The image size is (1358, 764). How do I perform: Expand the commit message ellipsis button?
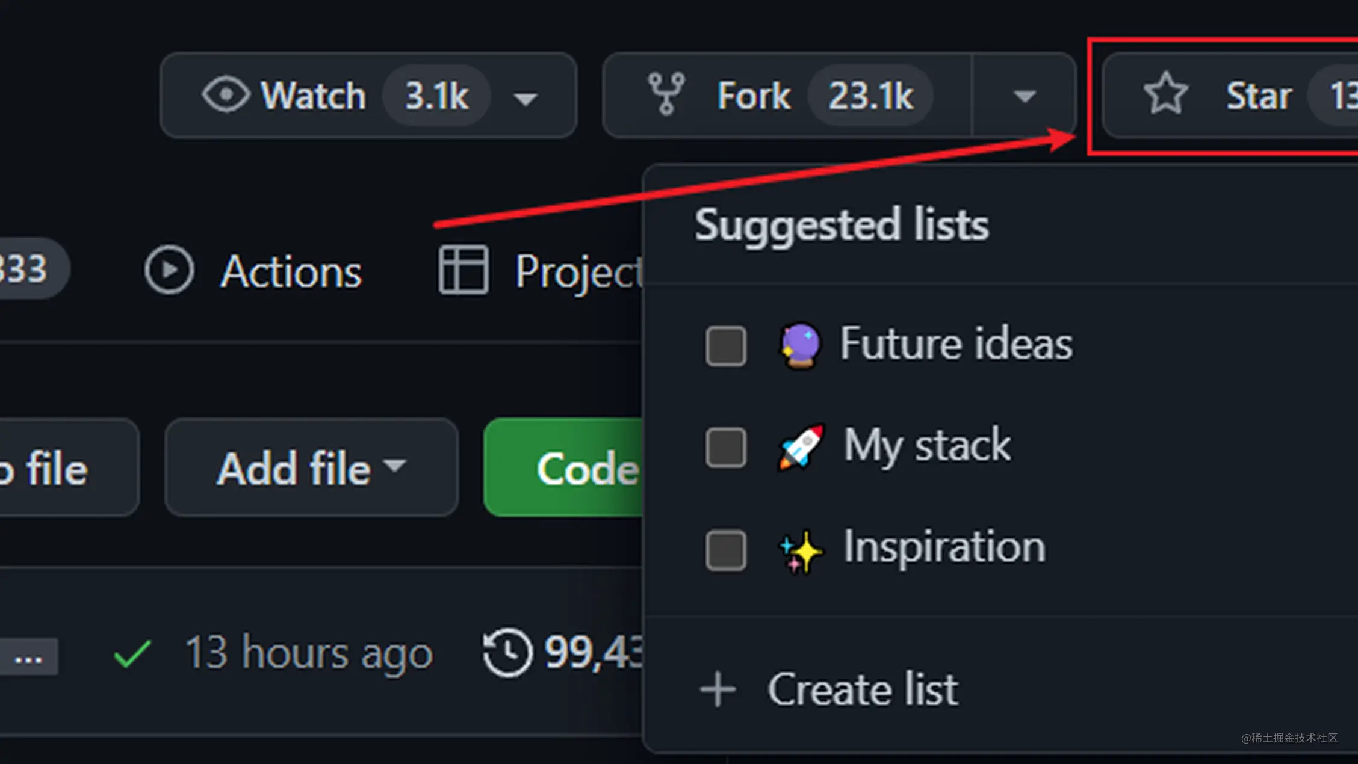(x=28, y=657)
